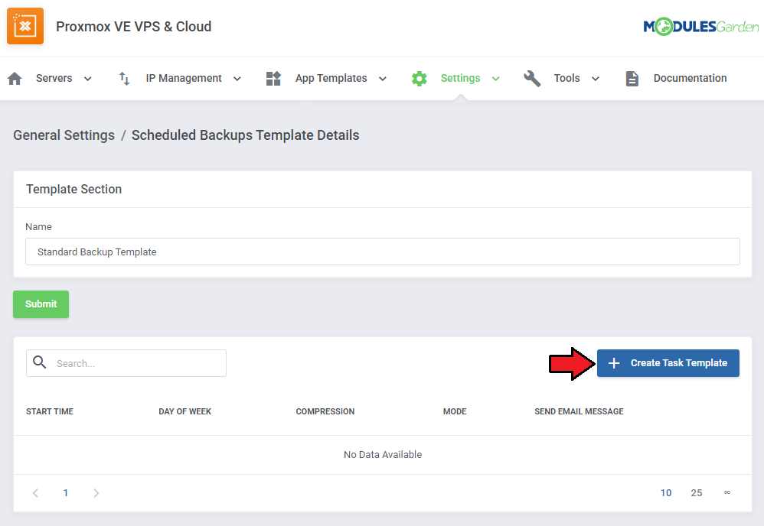Click the green Submit button

(x=41, y=304)
